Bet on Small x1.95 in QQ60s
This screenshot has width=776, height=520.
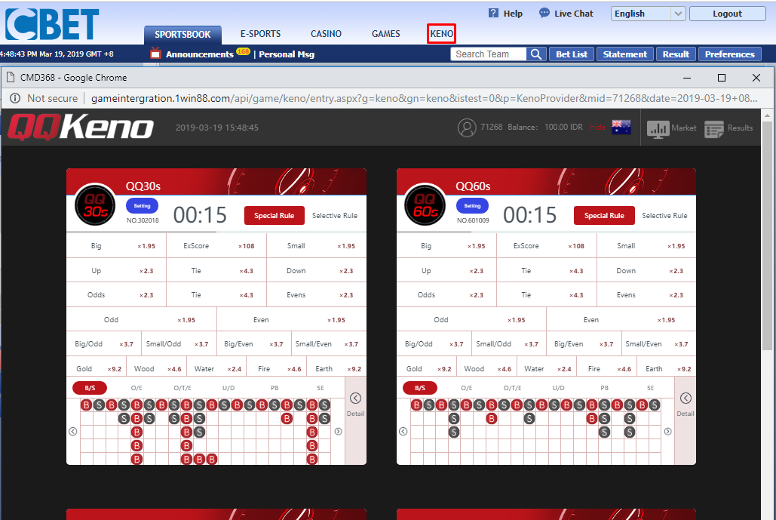coord(646,245)
